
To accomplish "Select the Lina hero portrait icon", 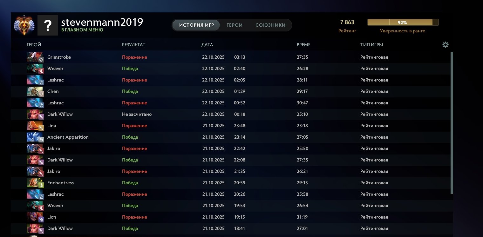I will 35,126.
